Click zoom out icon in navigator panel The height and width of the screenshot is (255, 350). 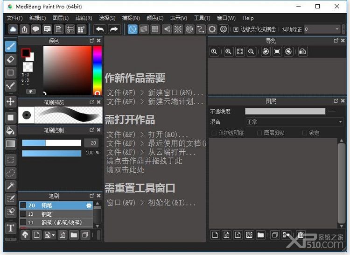click(x=251, y=51)
